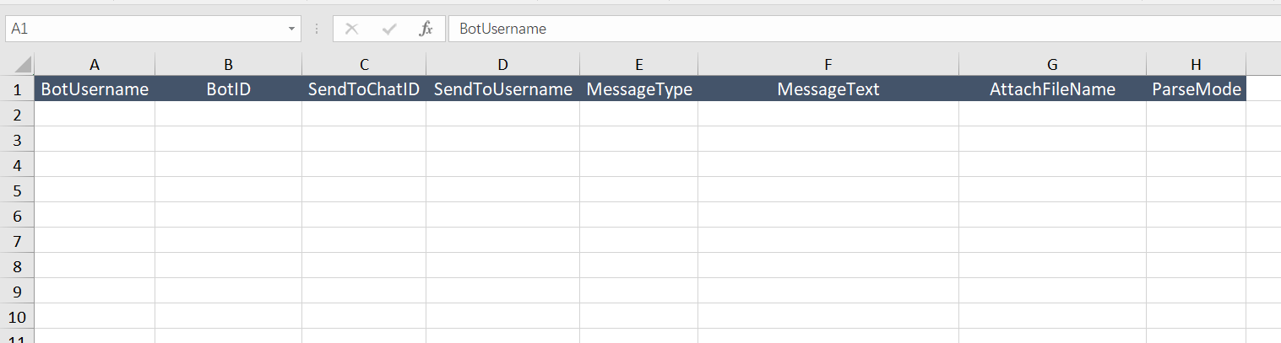Select the SendToUsername header cell

pos(502,89)
